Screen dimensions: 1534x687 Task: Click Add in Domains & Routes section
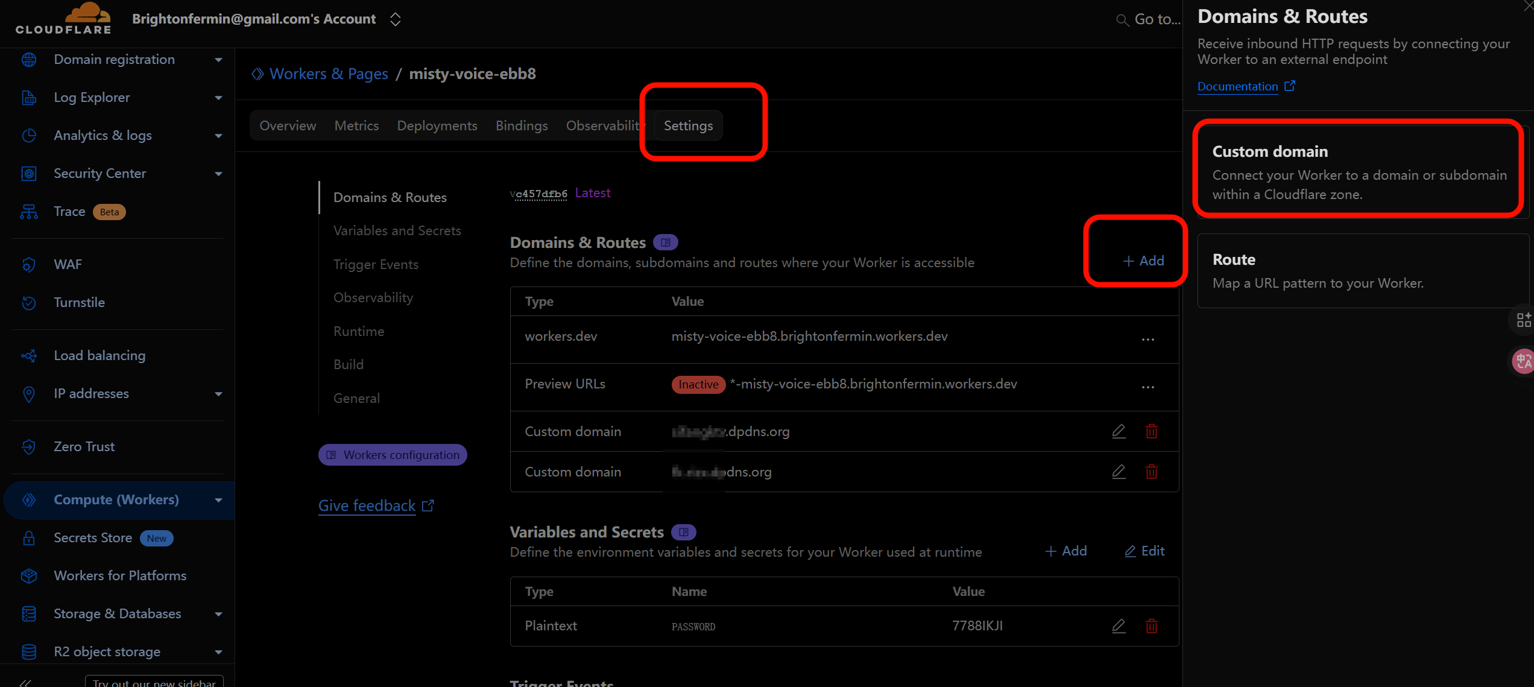(1143, 261)
